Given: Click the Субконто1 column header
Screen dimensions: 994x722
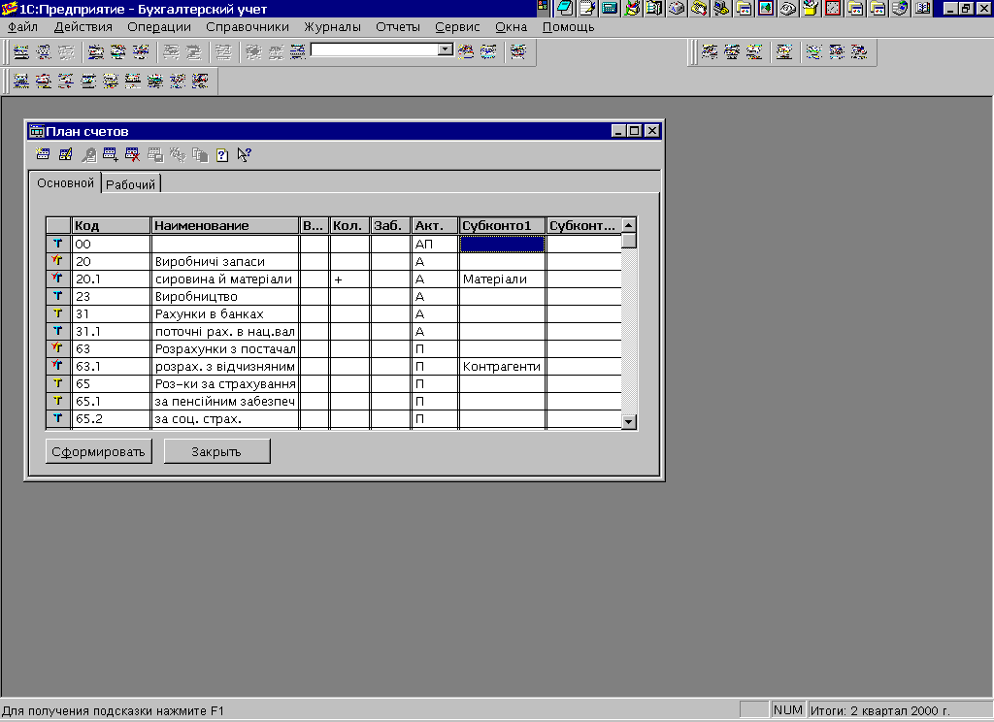Looking at the screenshot, I should click(502, 226).
